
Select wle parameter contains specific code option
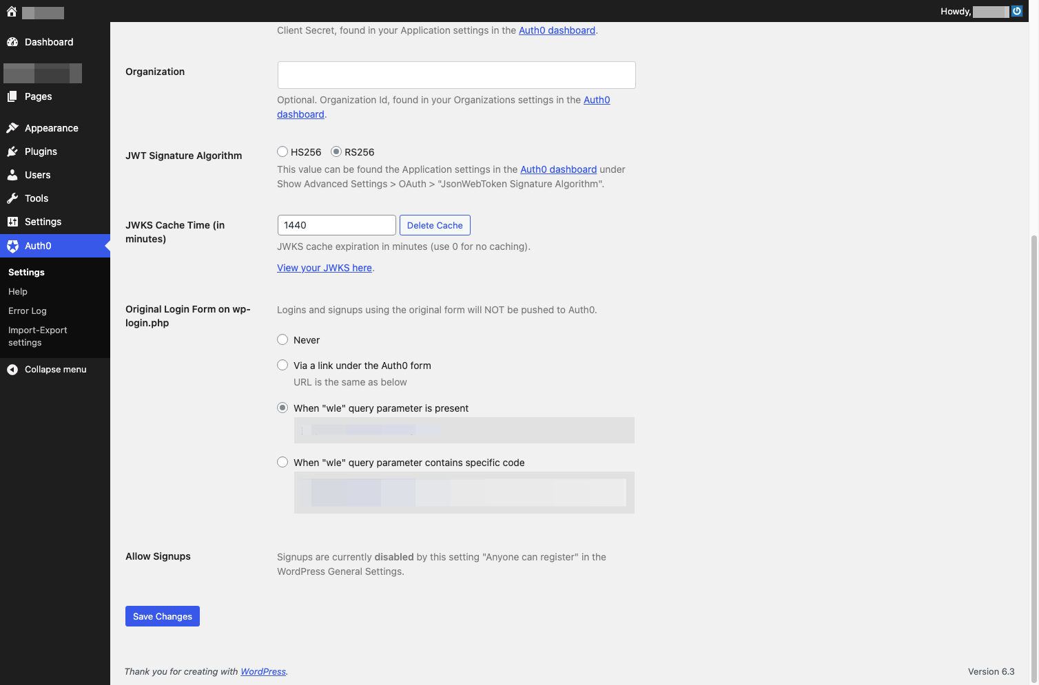click(282, 462)
